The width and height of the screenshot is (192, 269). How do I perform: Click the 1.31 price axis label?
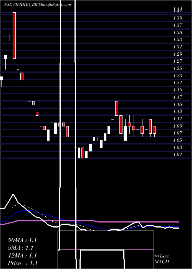(177, 46)
